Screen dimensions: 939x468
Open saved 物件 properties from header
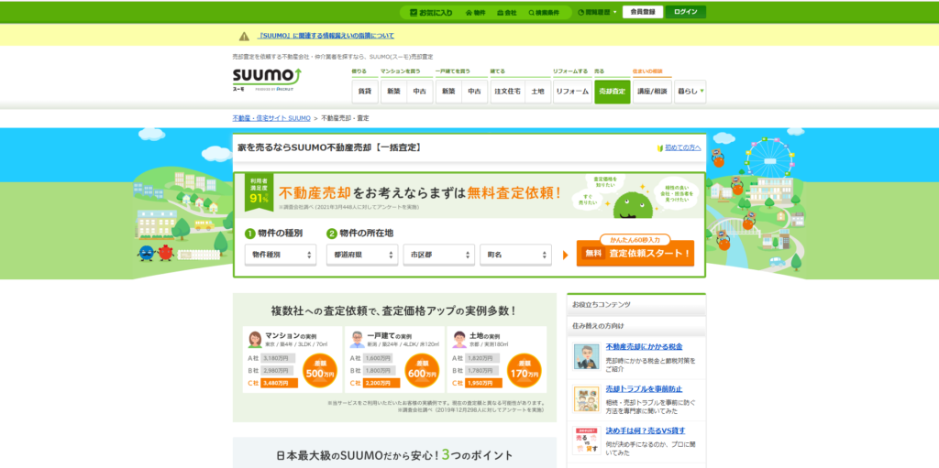[x=476, y=12]
